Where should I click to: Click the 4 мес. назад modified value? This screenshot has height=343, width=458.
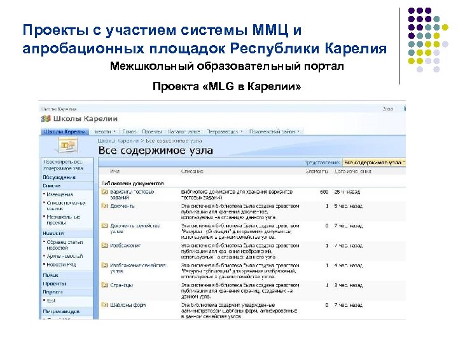click(349, 266)
